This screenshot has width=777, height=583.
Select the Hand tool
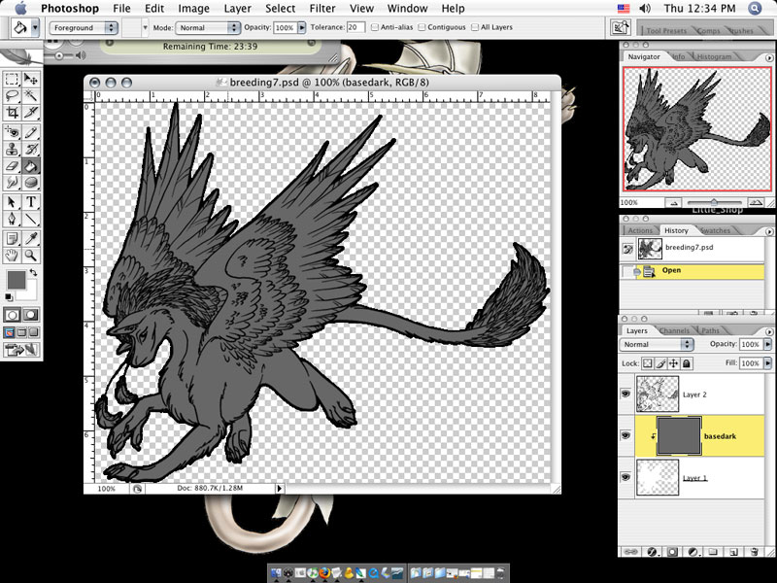tap(12, 255)
